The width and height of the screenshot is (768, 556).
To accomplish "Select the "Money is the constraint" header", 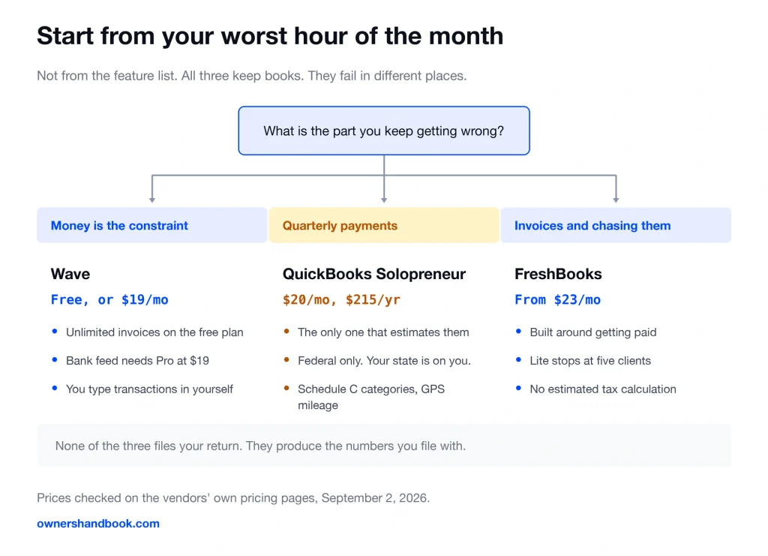I will pyautogui.click(x=152, y=225).
